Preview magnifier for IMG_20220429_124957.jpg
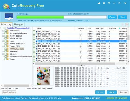 point(81,51)
